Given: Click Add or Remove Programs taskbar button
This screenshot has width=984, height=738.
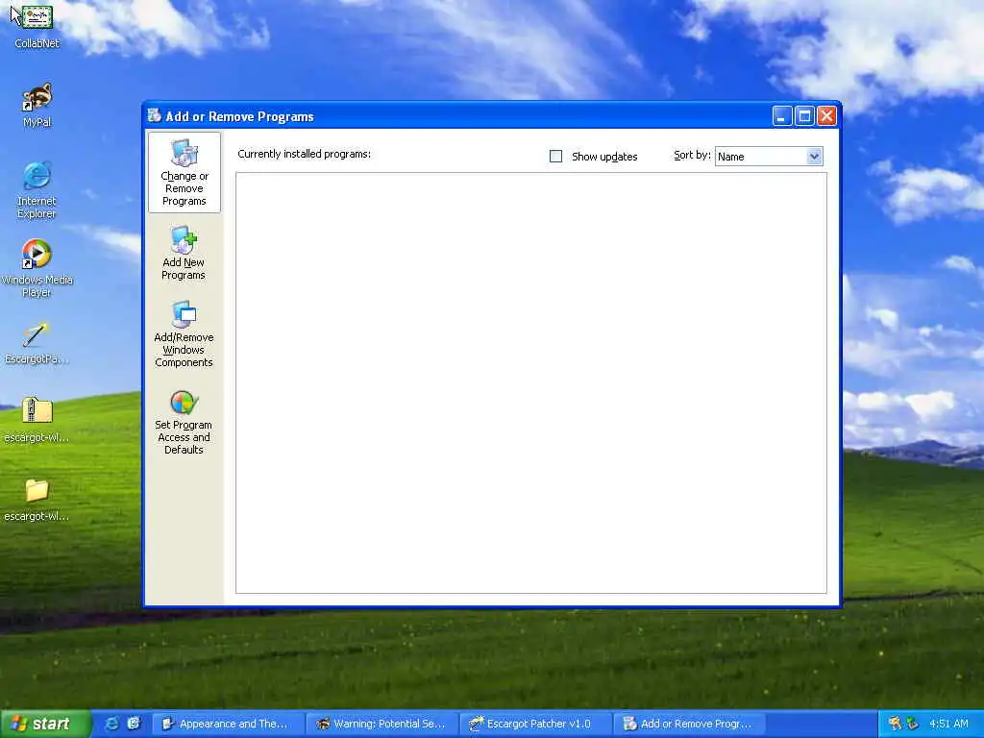Looking at the screenshot, I should click(x=690, y=724).
